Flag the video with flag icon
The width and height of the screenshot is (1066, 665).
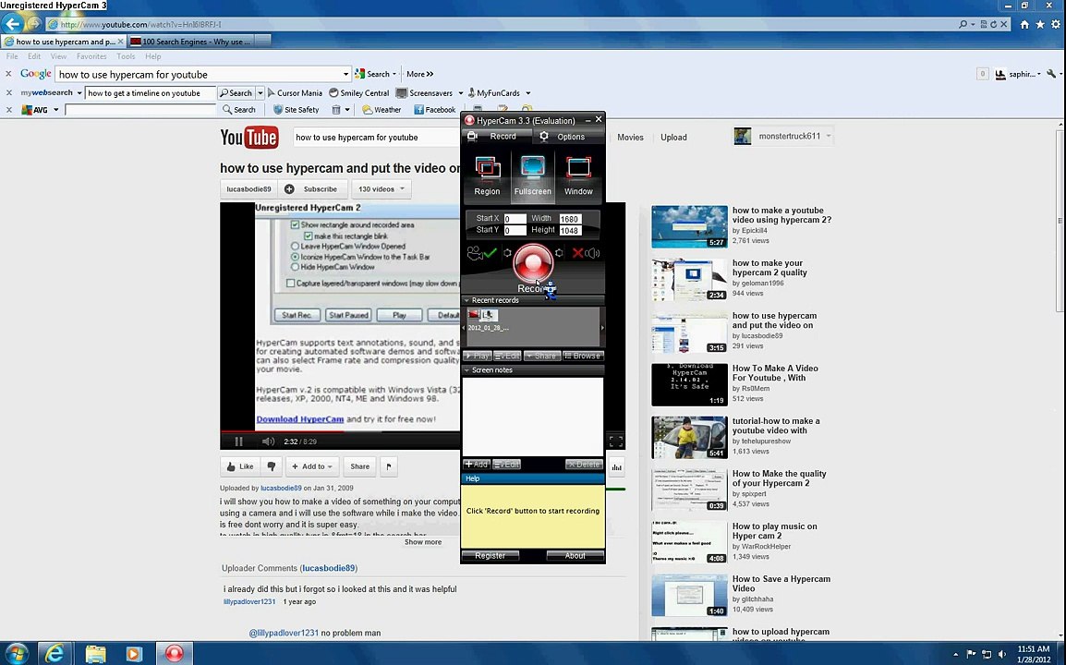389,466
